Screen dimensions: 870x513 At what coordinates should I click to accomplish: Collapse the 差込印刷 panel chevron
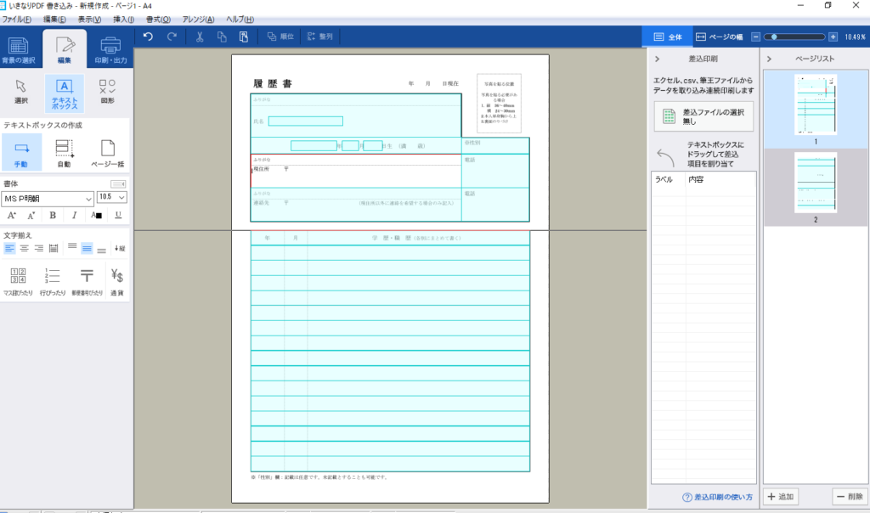659,59
